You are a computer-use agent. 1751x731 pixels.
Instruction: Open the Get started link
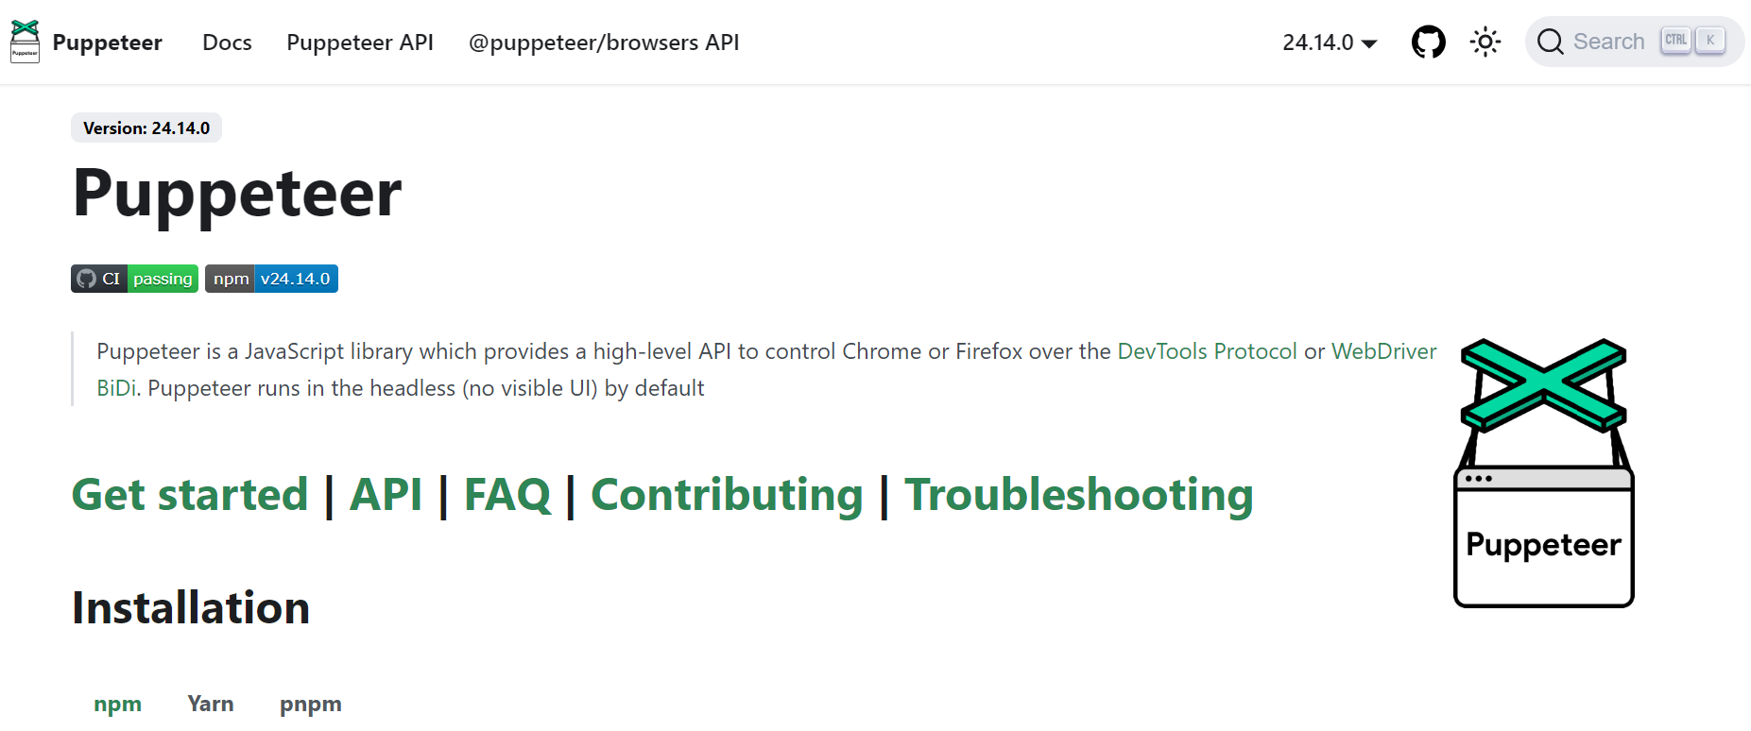tap(190, 495)
